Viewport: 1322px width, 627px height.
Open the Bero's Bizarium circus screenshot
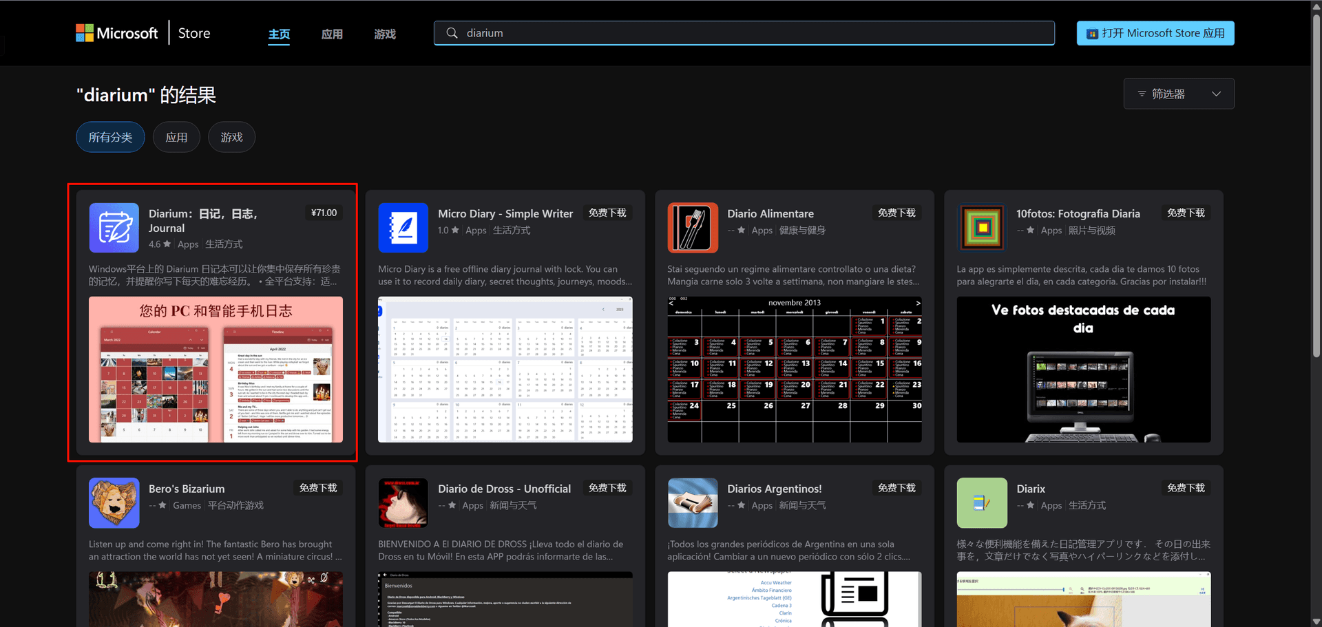216,599
